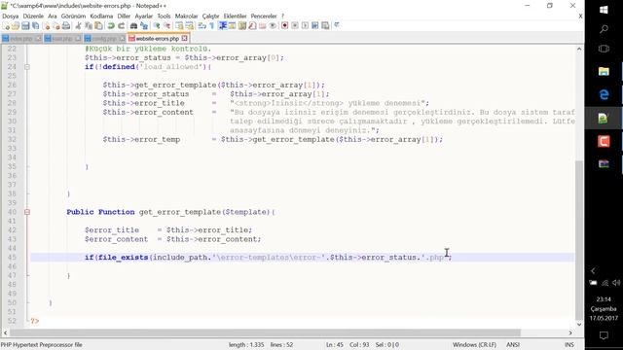This screenshot has height=350, width=623.
Task: Show the Function List panel
Action: [x=253, y=26]
